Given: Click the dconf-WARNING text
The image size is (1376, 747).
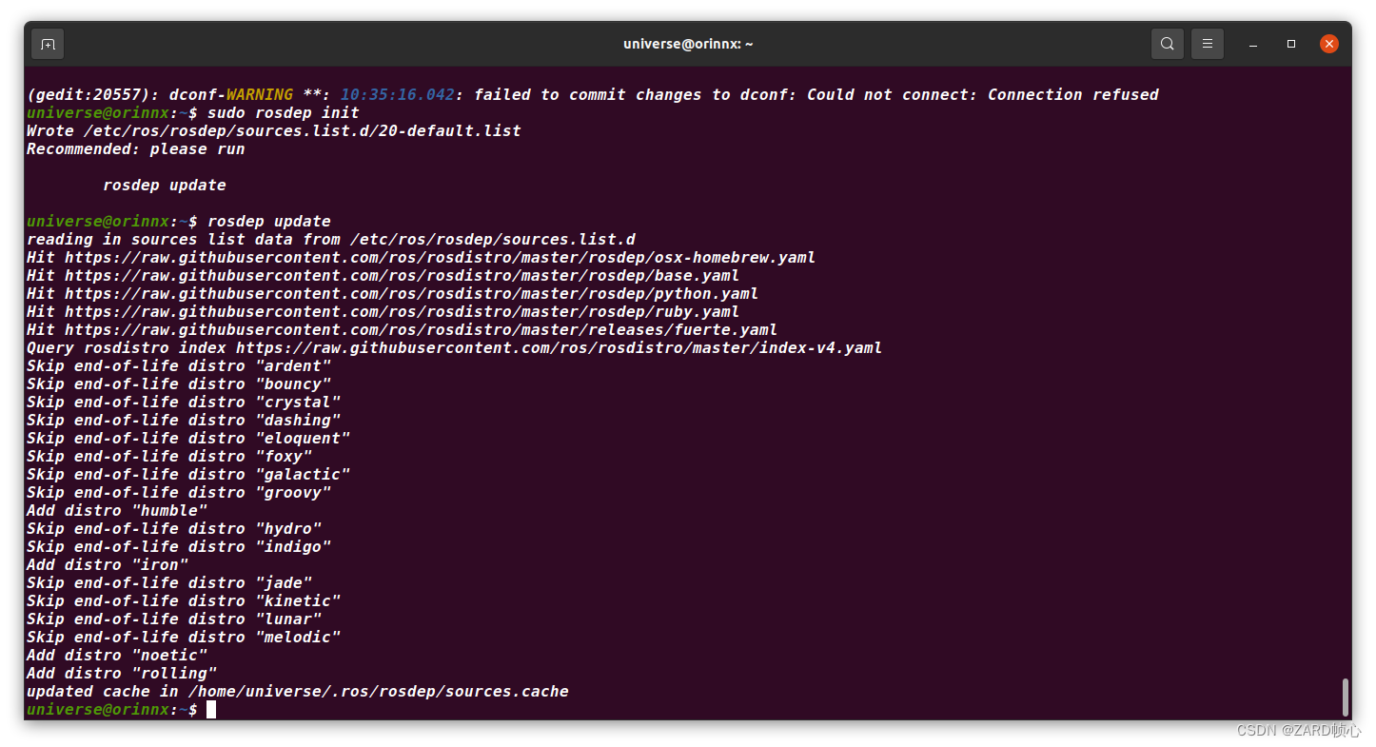Looking at the screenshot, I should (231, 95).
